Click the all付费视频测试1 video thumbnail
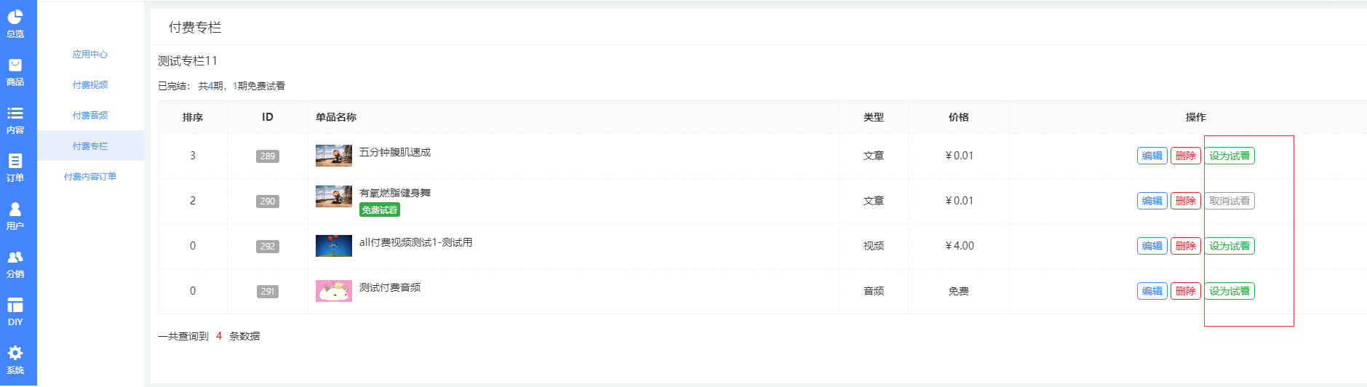This screenshot has width=1367, height=387. (x=334, y=246)
